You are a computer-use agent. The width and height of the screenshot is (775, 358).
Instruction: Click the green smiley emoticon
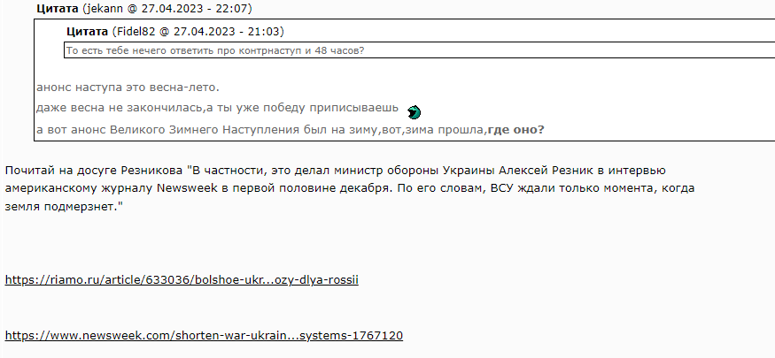[x=415, y=113]
